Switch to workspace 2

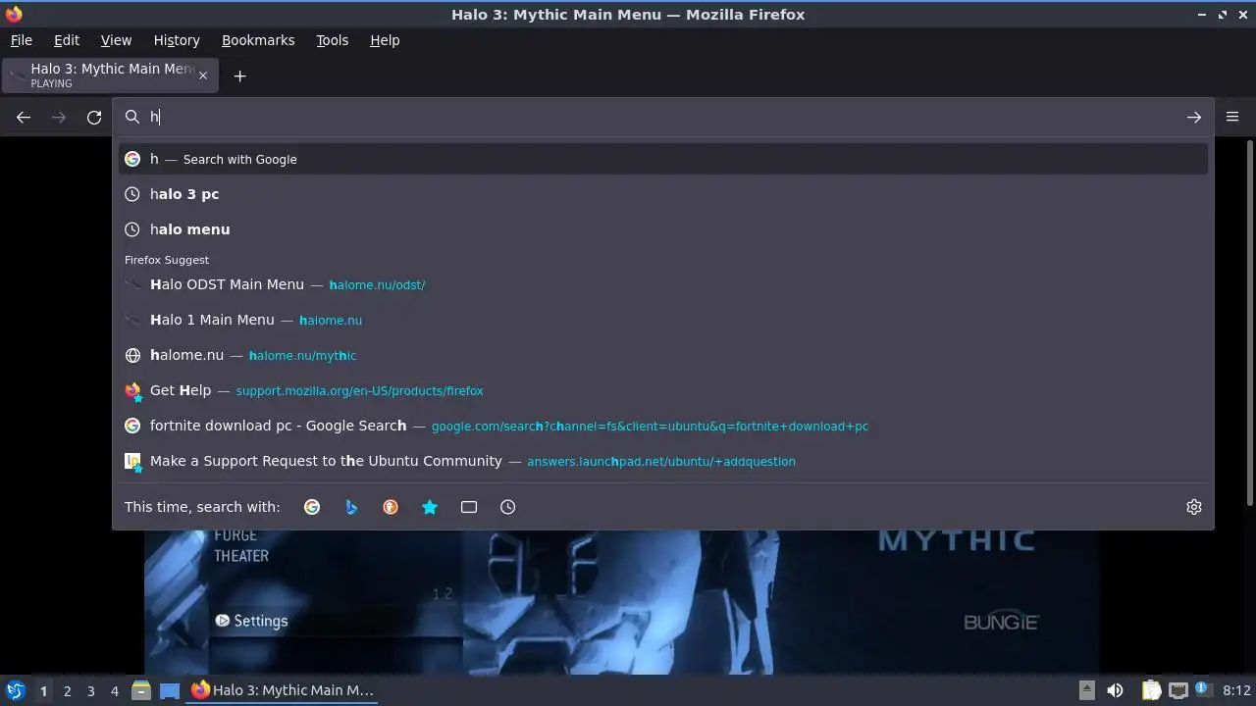[67, 690]
